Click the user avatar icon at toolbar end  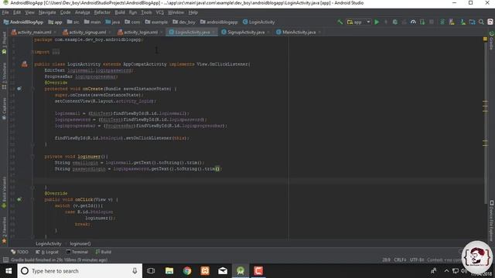(x=490, y=22)
